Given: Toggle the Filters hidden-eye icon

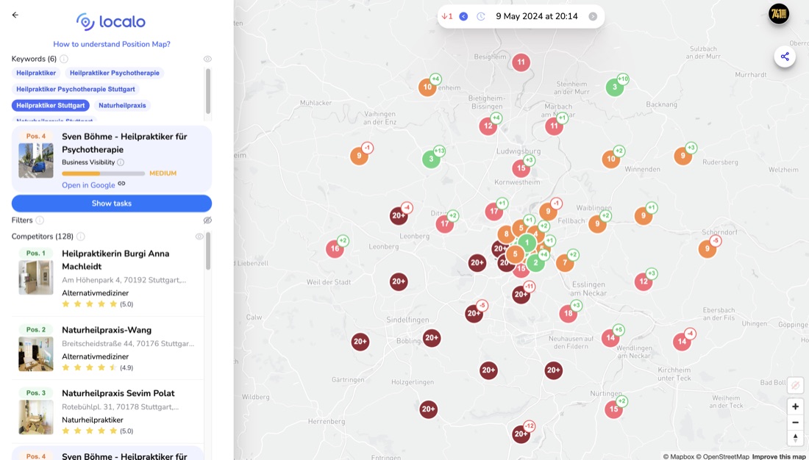Looking at the screenshot, I should [x=207, y=220].
